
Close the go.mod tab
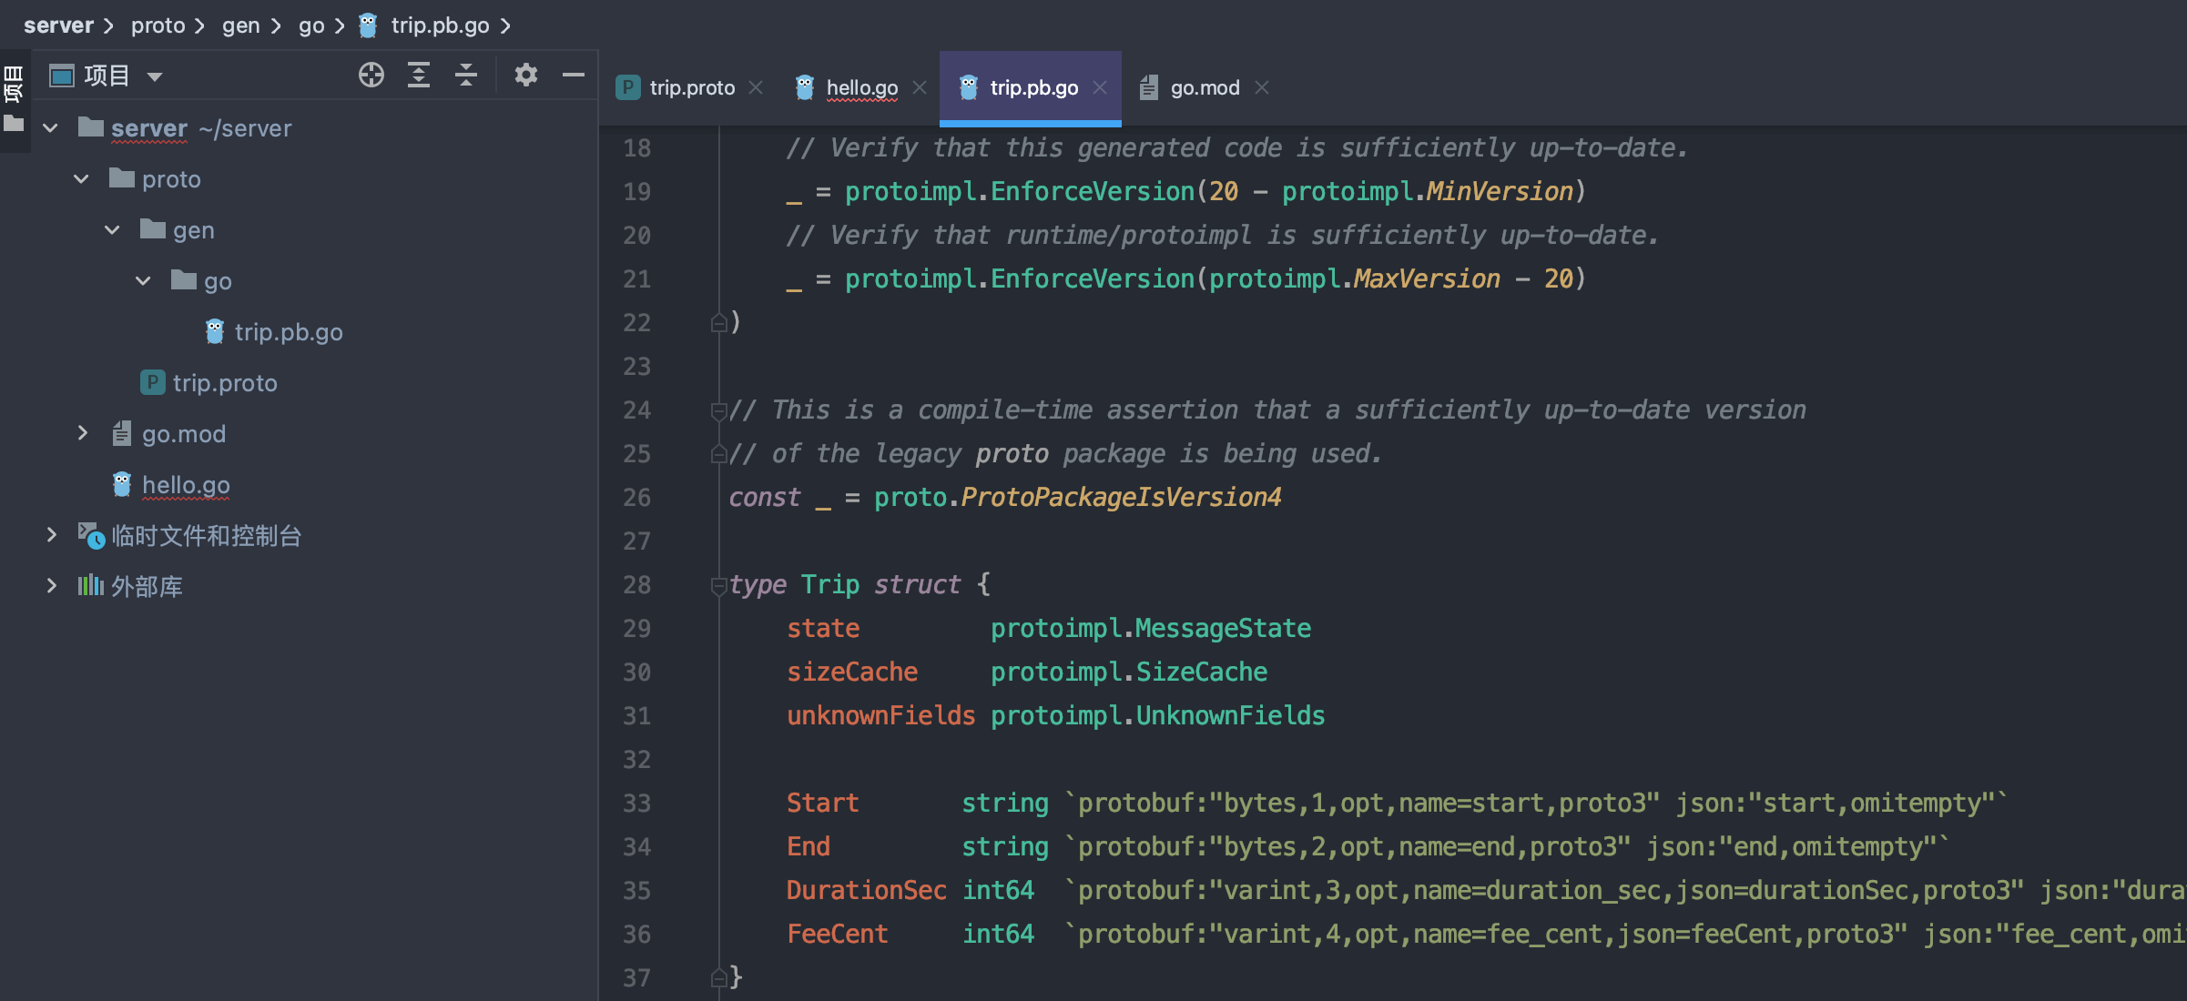[x=1262, y=87]
